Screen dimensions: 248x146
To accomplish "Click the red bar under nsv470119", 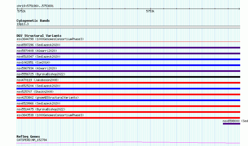I will tap(128, 83).
